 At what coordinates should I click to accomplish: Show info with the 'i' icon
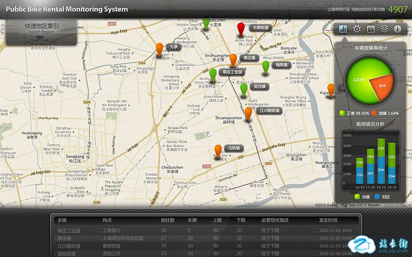click(x=397, y=29)
